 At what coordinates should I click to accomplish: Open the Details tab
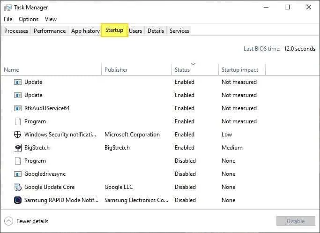pyautogui.click(x=156, y=31)
